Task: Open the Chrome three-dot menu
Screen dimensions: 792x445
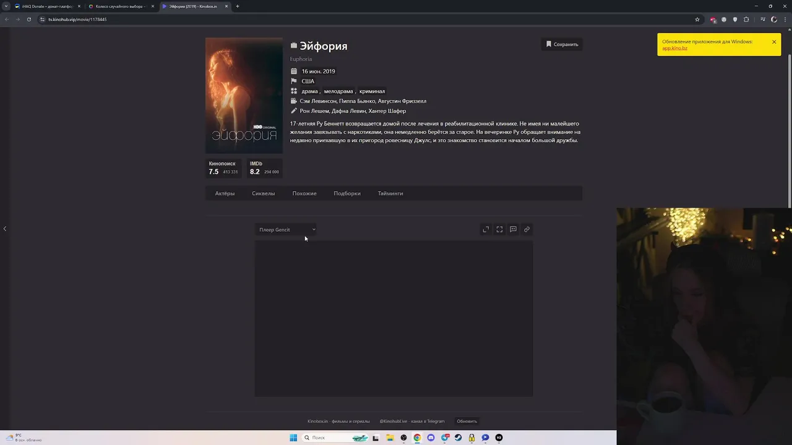Action: [785, 19]
